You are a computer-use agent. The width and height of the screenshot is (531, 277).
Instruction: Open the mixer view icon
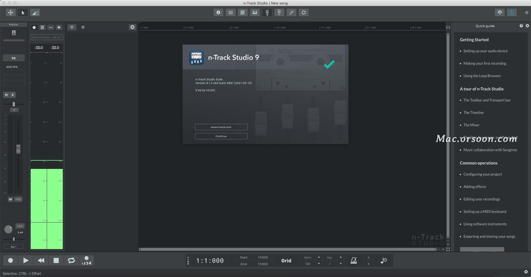[x=231, y=12]
